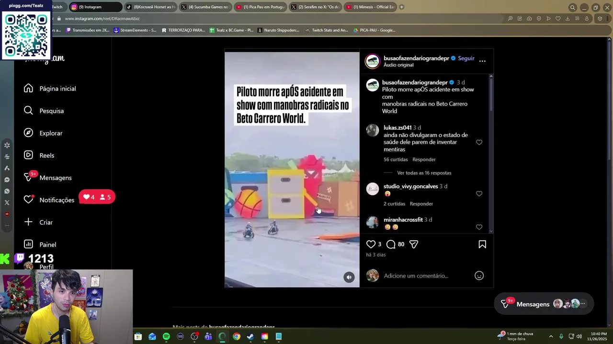This screenshot has height=344, width=613.
Task: Select Criar to create a post
Action: [x=38, y=222]
